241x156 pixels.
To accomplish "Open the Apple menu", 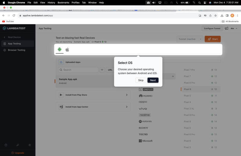I will click(x=4, y=3).
